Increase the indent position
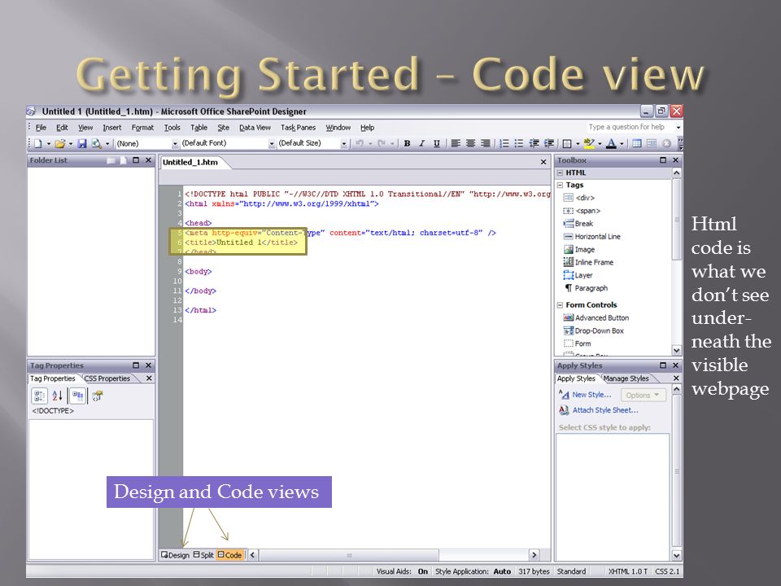This screenshot has height=586, width=781. click(x=548, y=143)
